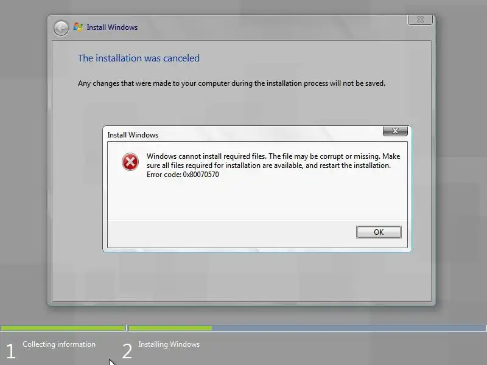Click the "Error code: 0x80070570" text
487x365 pixels.
[183, 175]
